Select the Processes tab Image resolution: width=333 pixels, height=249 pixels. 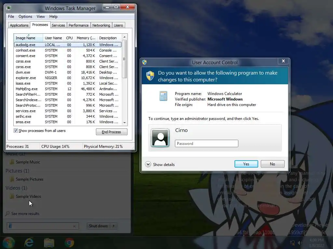click(40, 25)
